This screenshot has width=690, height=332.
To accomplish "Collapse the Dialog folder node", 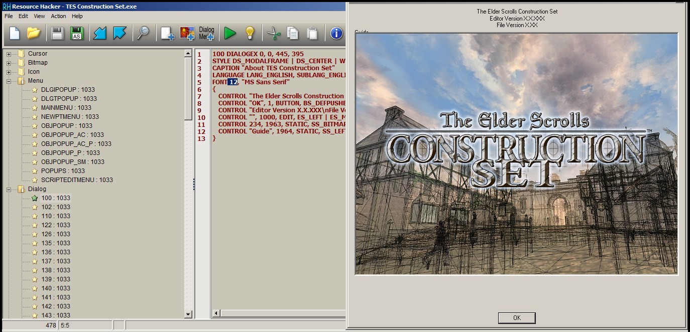I will pos(9,189).
